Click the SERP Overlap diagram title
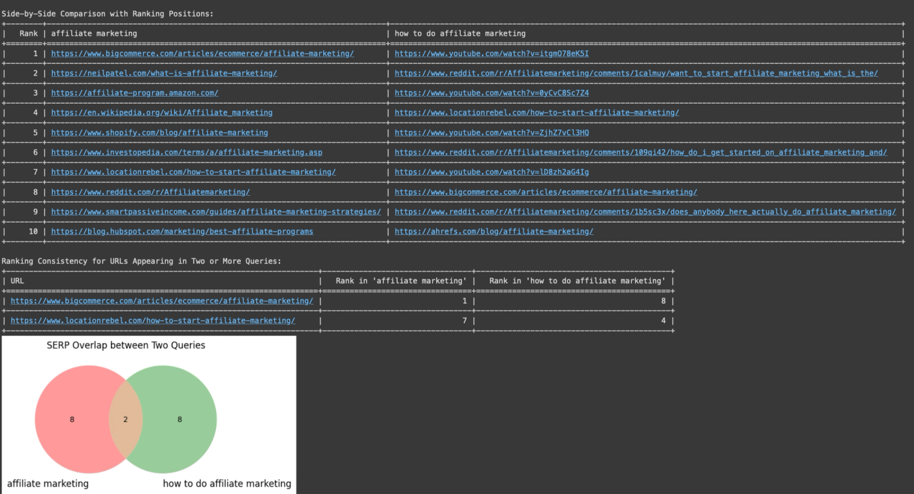The image size is (914, 494). coord(125,345)
